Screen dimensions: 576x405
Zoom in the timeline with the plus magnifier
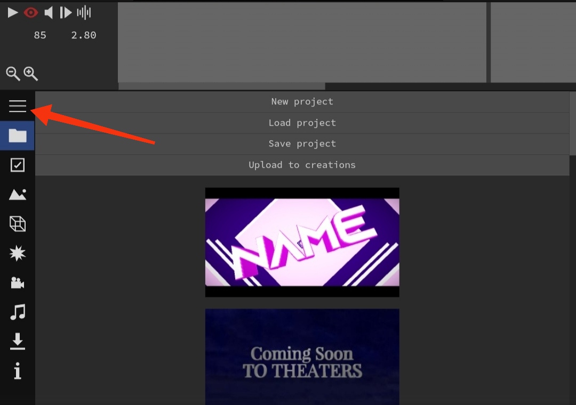coord(31,74)
